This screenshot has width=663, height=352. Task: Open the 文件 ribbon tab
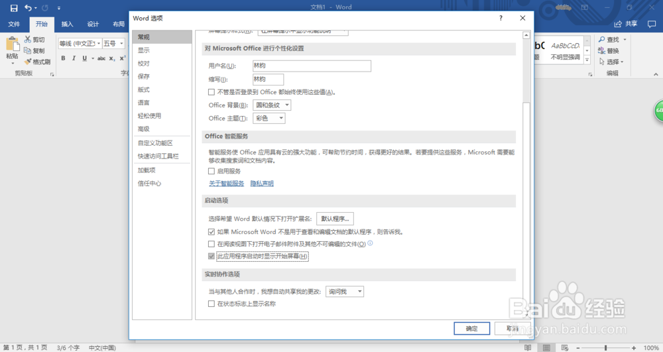[x=14, y=24]
